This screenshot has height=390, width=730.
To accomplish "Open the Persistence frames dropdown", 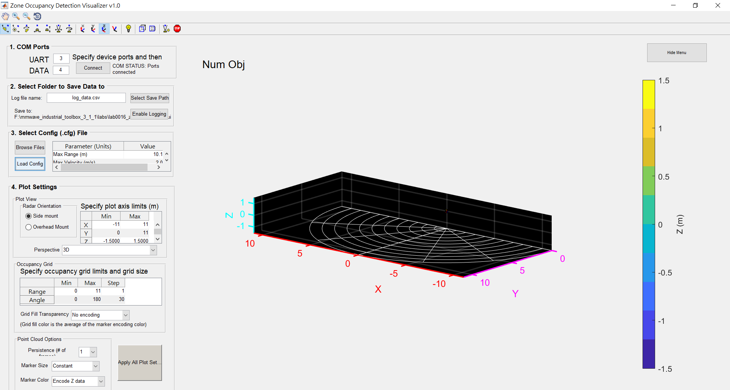I will tap(93, 352).
